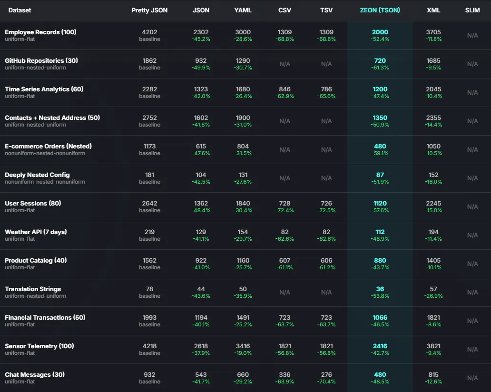Select Time Series Analytics (60) dataset
This screenshot has width=491, height=392.
[44, 89]
